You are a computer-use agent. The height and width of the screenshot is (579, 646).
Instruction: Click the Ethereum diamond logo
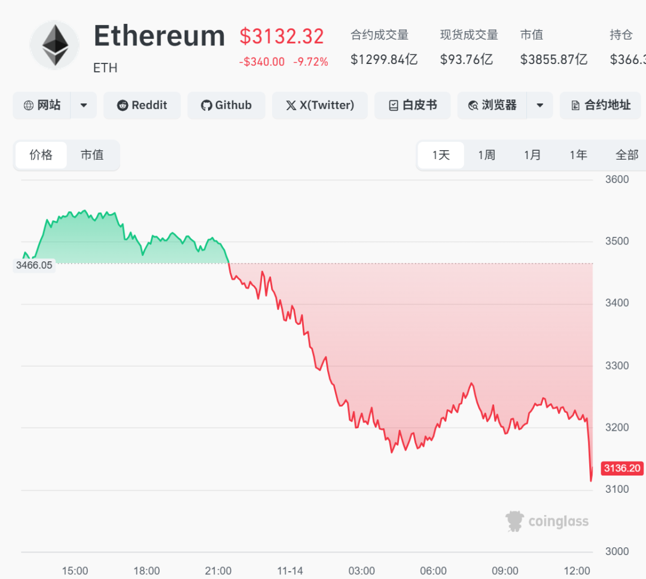(54, 45)
